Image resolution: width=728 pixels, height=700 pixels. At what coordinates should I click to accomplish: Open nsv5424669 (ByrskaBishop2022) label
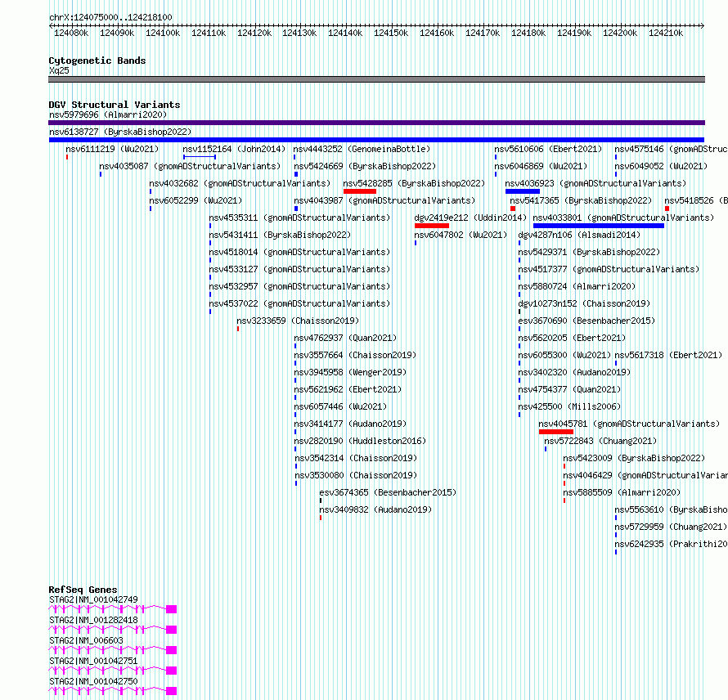(x=365, y=166)
